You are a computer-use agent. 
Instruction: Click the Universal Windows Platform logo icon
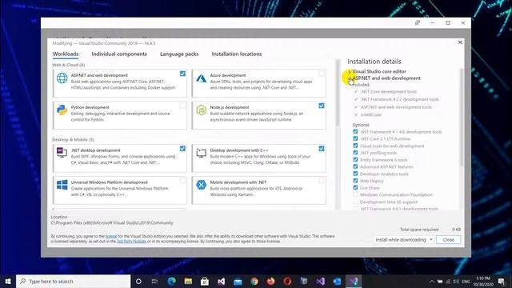62,185
